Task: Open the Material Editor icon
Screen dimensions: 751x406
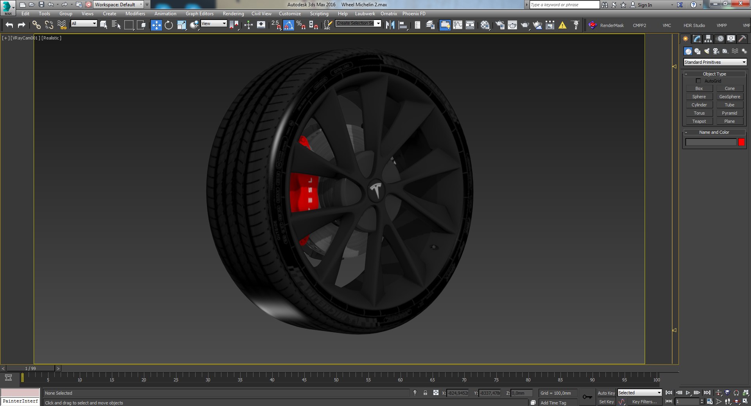Action: 485,25
